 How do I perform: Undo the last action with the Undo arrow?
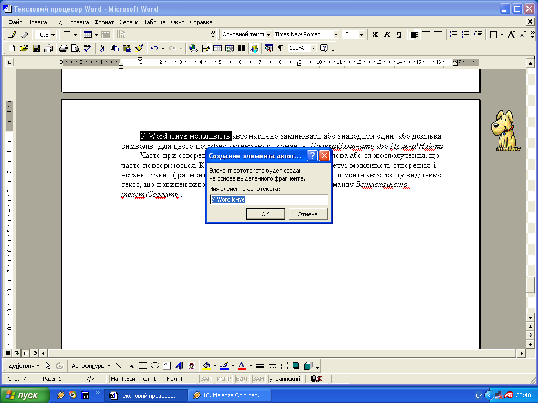(154, 48)
